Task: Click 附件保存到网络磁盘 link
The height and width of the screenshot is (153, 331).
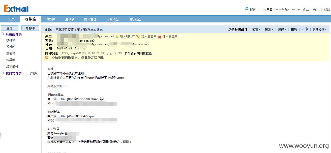Action: click(138, 54)
